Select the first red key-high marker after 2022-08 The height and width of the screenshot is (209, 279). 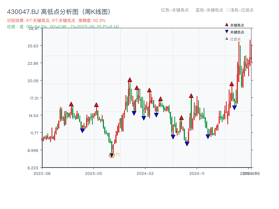71,104
